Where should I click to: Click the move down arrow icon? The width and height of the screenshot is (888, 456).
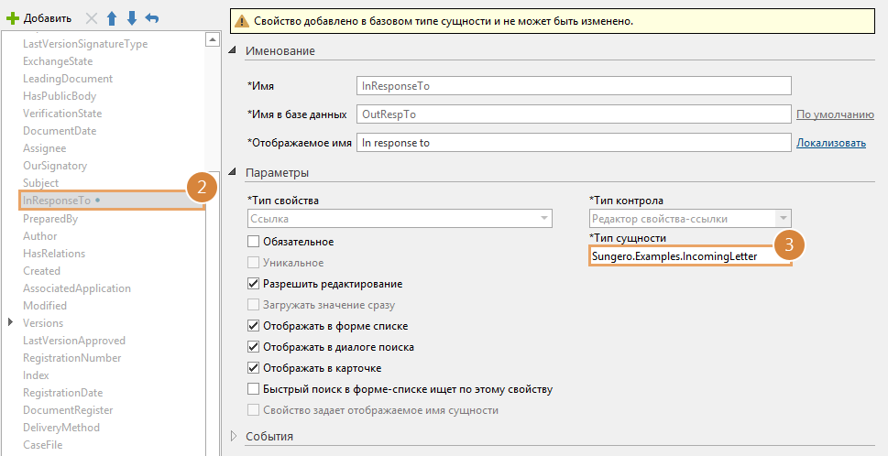[x=132, y=18]
